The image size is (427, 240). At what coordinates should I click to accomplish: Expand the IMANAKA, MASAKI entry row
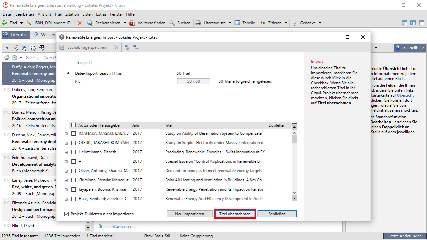point(66,134)
